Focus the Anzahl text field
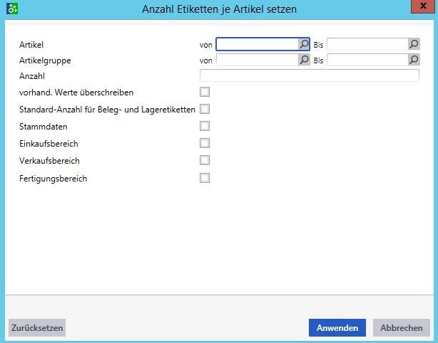 coord(309,76)
